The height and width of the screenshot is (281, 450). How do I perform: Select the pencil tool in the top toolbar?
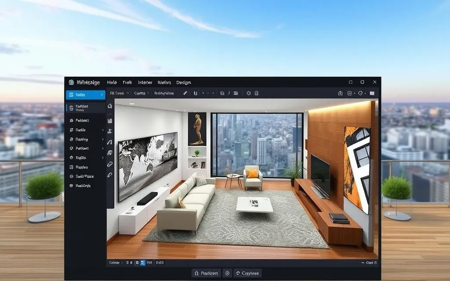tap(185, 93)
